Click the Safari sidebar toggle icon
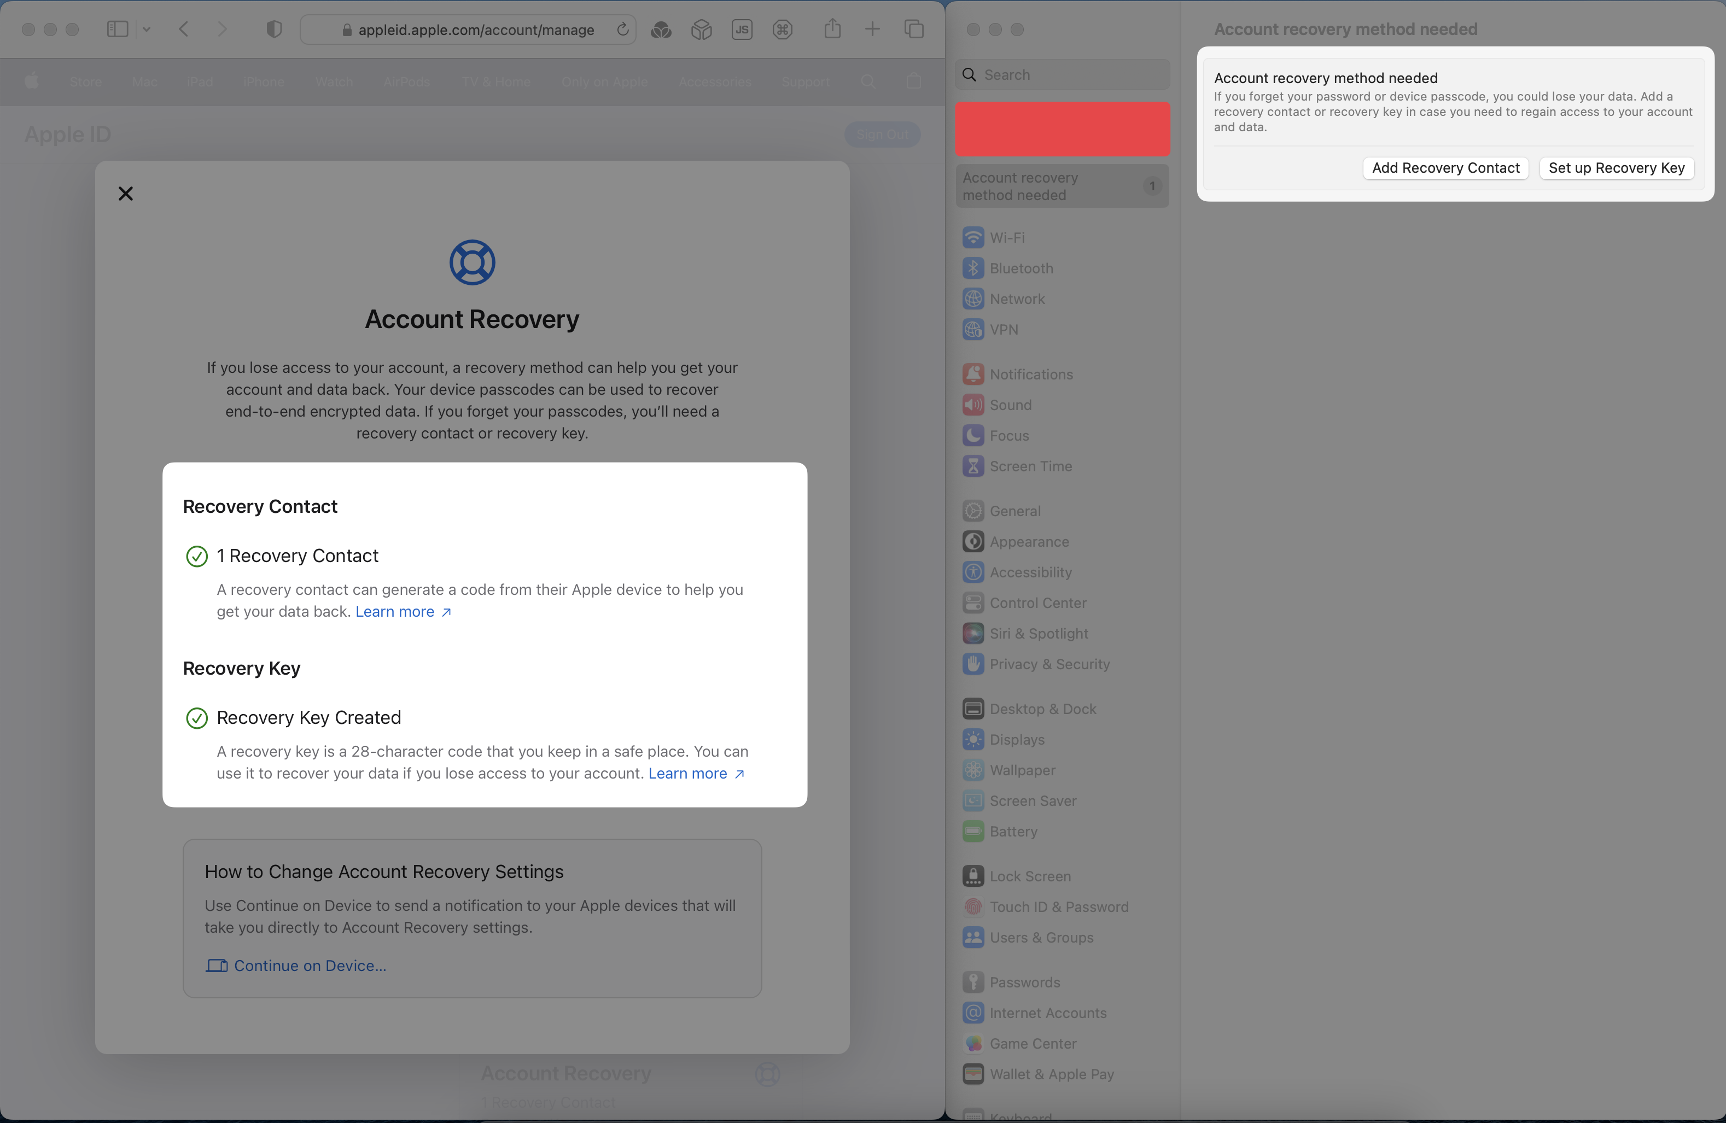Image resolution: width=1726 pixels, height=1123 pixels. point(116,29)
